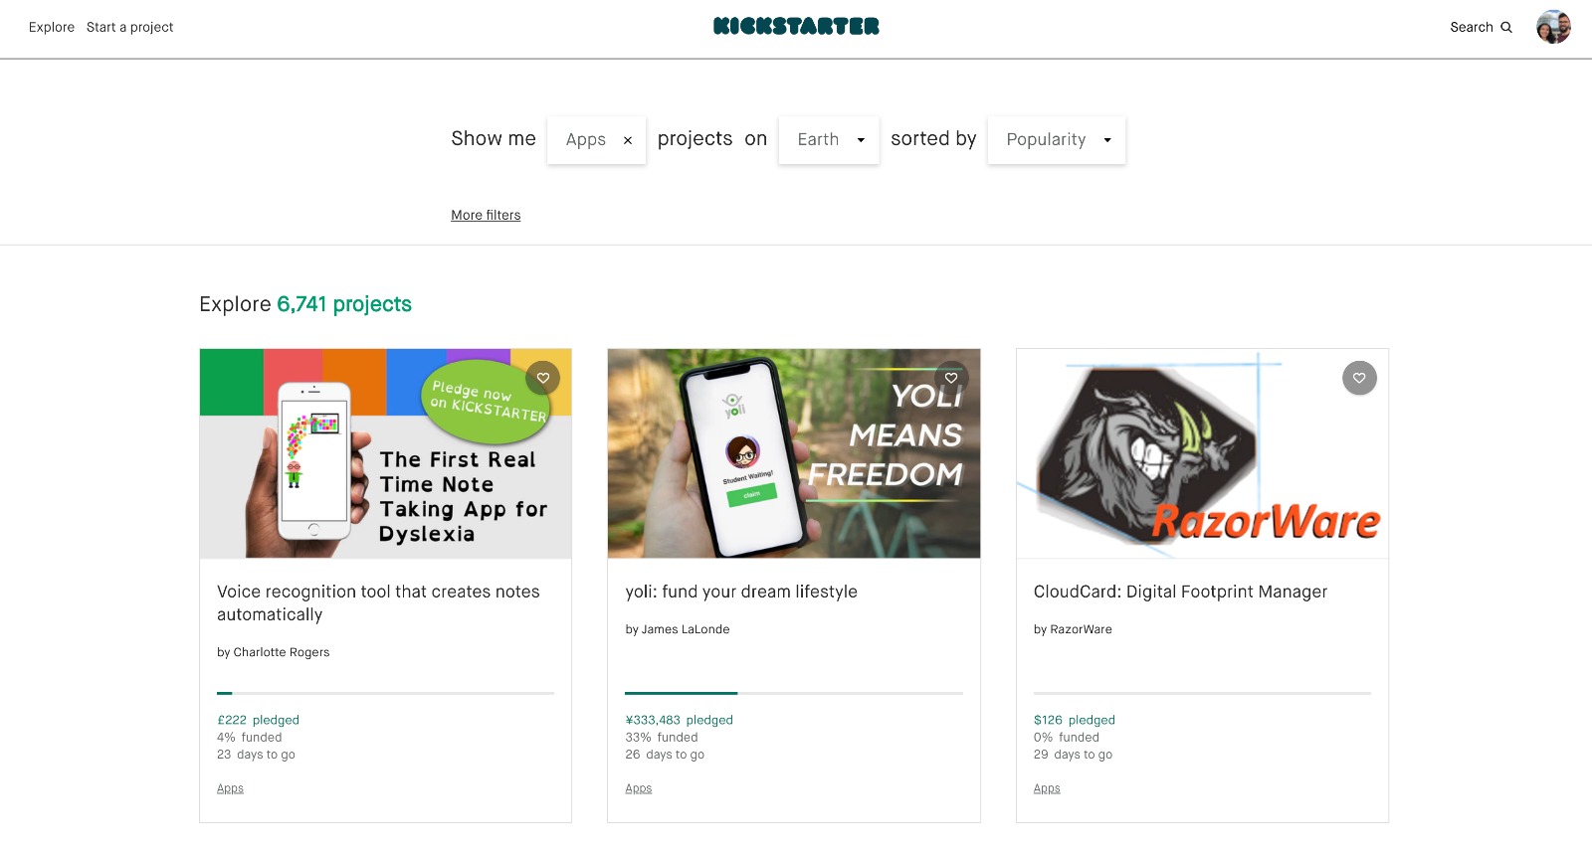Click the yoli project funding progress bar
The width and height of the screenshot is (1592, 852).
tap(794, 693)
